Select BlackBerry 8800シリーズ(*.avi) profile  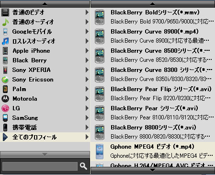(x=153, y=132)
